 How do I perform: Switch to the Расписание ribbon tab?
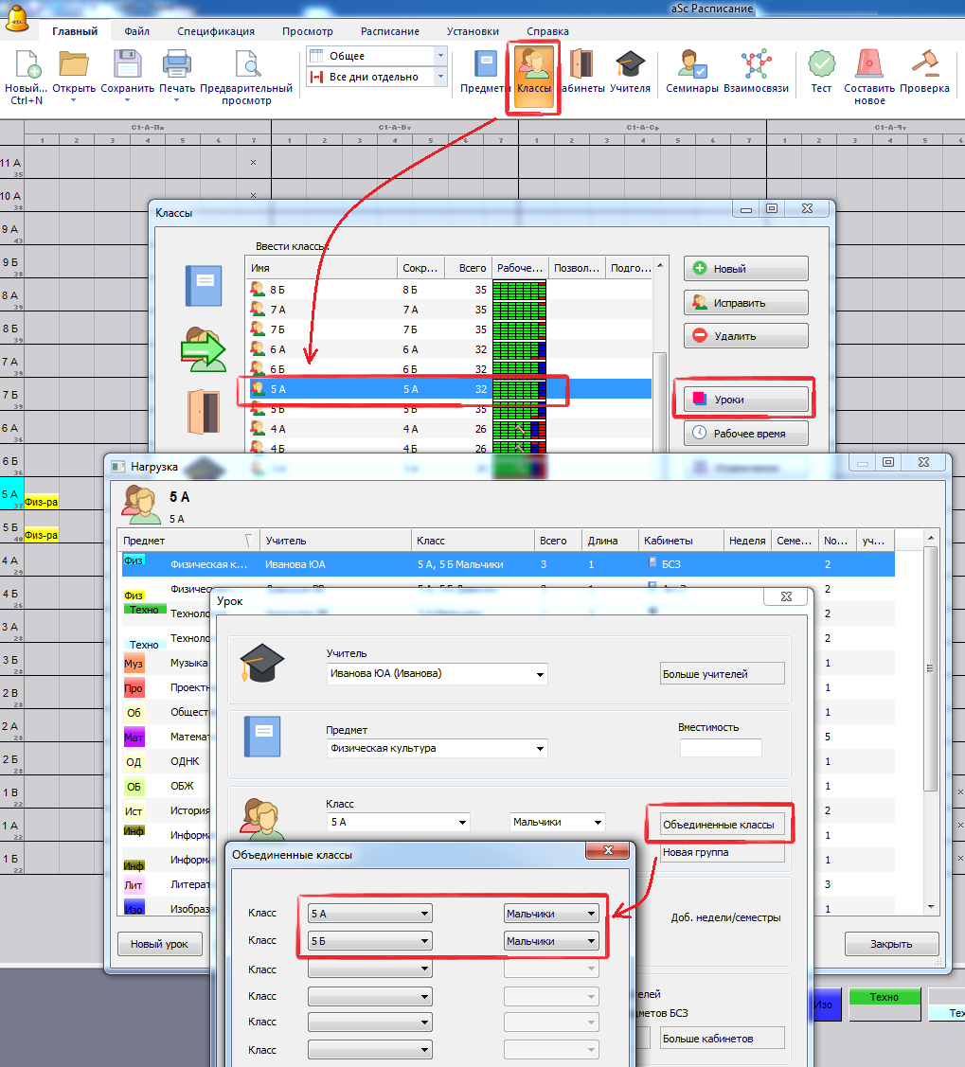[x=389, y=31]
